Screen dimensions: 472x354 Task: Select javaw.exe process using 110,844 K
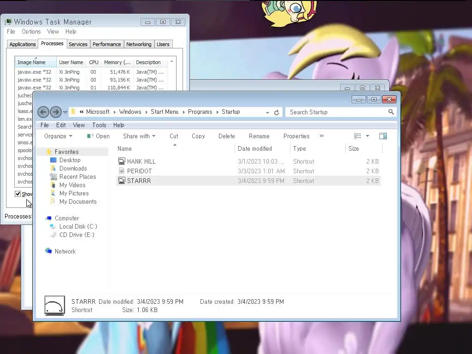click(91, 88)
